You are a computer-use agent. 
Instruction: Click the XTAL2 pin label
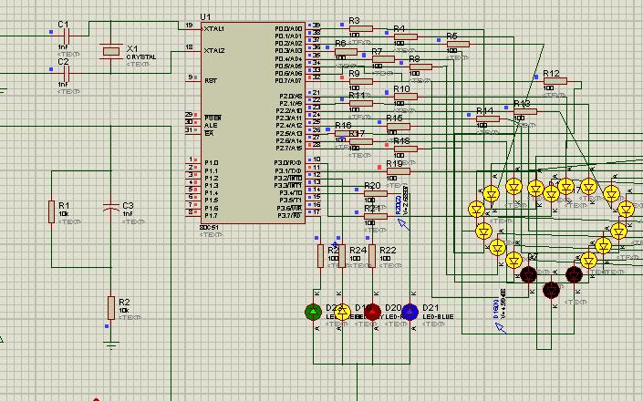pyautogui.click(x=214, y=51)
